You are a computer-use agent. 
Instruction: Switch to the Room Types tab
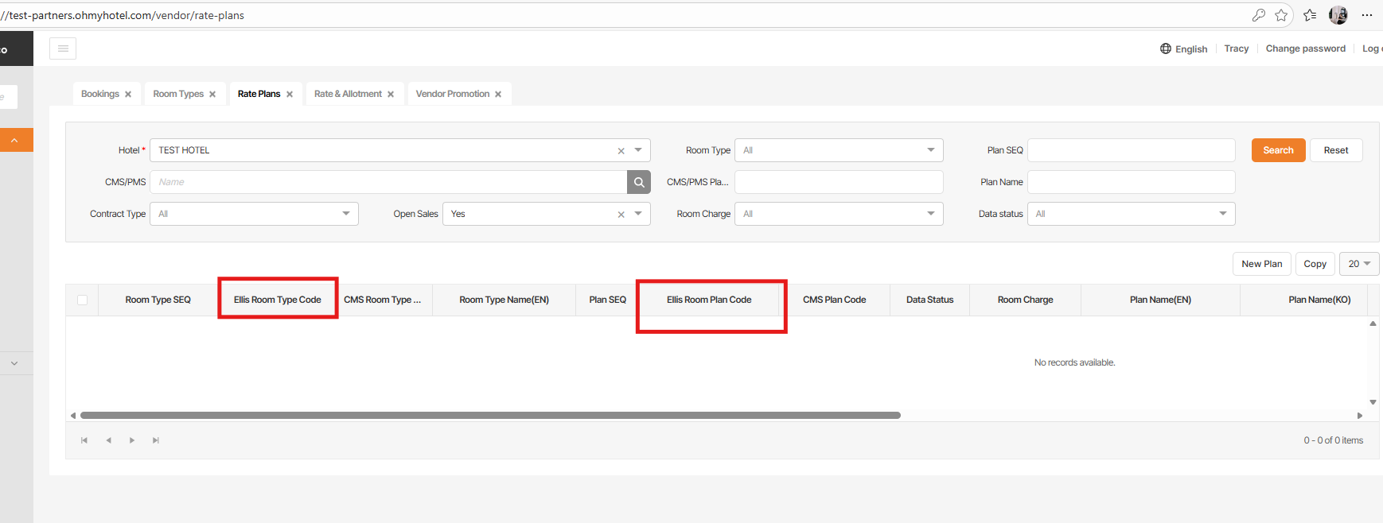178,94
